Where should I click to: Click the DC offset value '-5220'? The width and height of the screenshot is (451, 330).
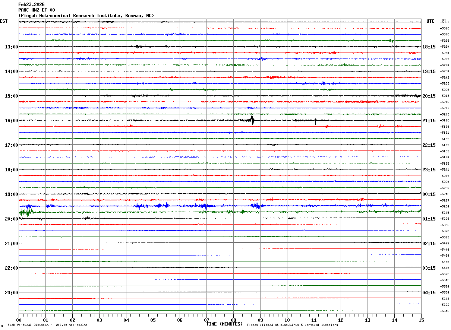coord(445,182)
